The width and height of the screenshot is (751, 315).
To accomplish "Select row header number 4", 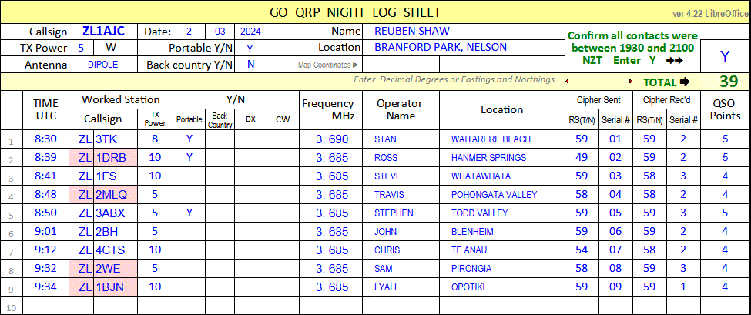I will pyautogui.click(x=11, y=195).
